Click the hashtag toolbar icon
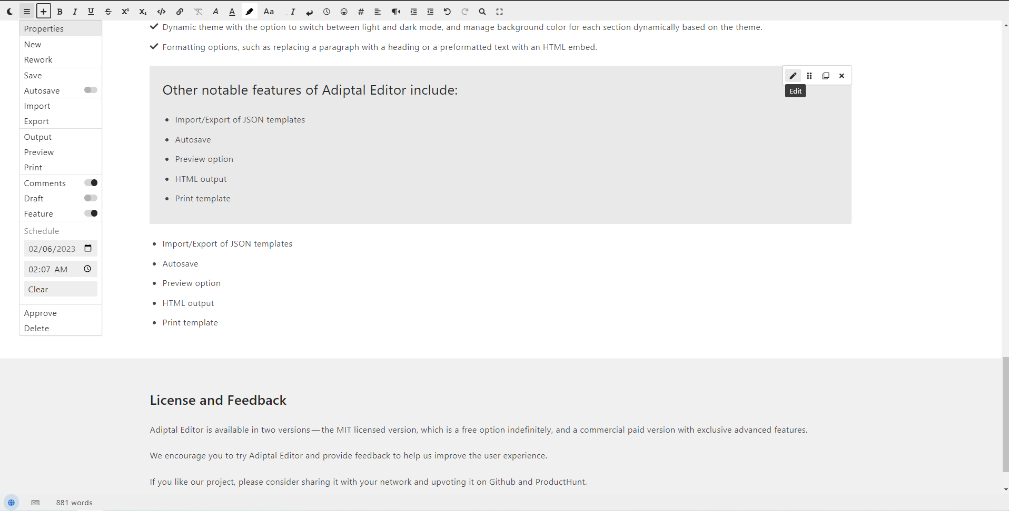 point(361,11)
